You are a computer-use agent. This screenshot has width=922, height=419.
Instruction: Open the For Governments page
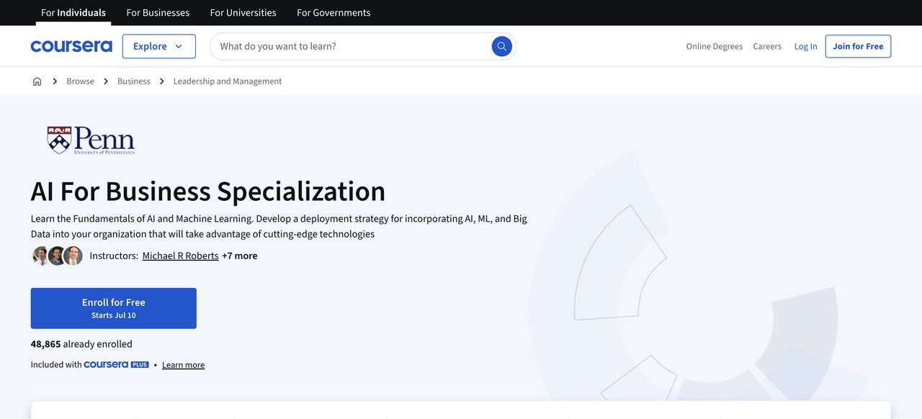click(x=333, y=12)
